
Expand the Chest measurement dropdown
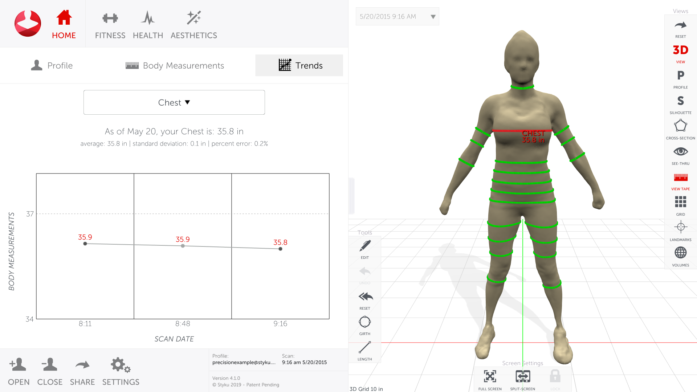pos(174,102)
